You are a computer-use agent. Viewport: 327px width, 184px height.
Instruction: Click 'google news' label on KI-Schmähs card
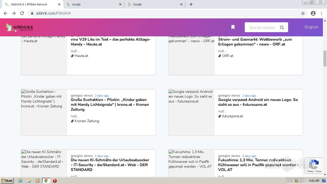(x=82, y=156)
